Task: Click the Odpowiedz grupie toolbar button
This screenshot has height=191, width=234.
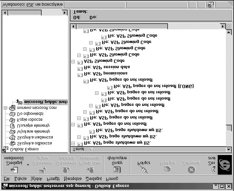Action: coord(43,164)
